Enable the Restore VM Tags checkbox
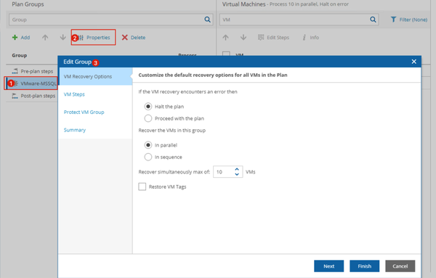Screen dimensions: 436x278 142,187
